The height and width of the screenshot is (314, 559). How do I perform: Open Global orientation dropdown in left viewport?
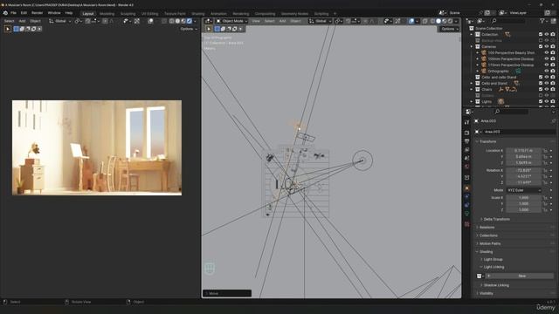click(60, 21)
